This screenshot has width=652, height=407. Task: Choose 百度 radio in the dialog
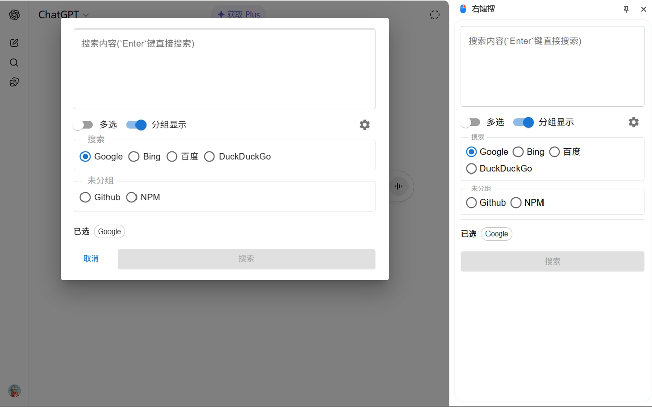coord(172,157)
